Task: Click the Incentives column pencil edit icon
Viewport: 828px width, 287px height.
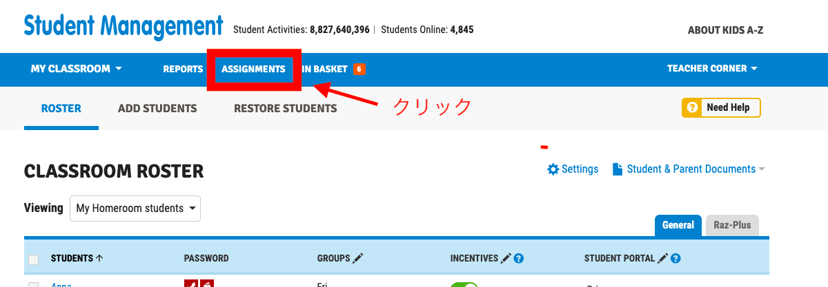Action: (506, 259)
